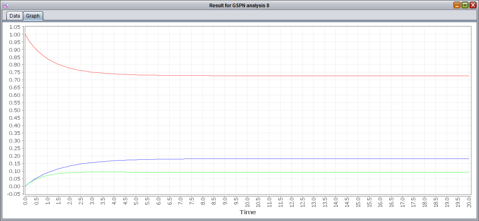The image size is (479, 221).
Task: Click the window title 'Result for GSPN analysis 8'
Action: coord(239,6)
